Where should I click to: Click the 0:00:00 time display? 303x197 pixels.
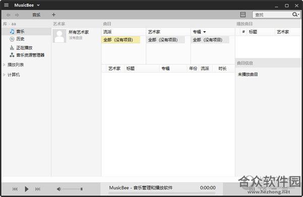[x=208, y=188]
